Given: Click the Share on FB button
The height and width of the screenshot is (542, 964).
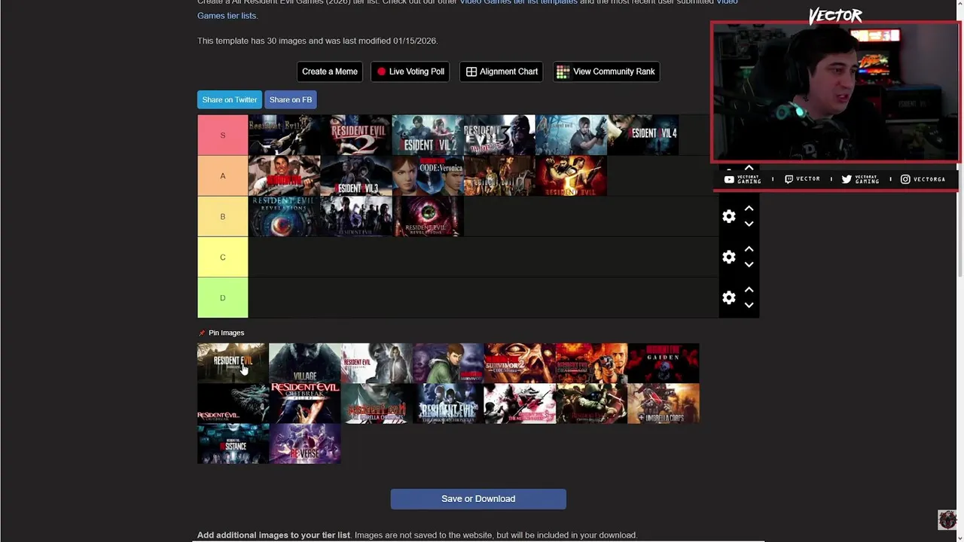Looking at the screenshot, I should (x=291, y=99).
